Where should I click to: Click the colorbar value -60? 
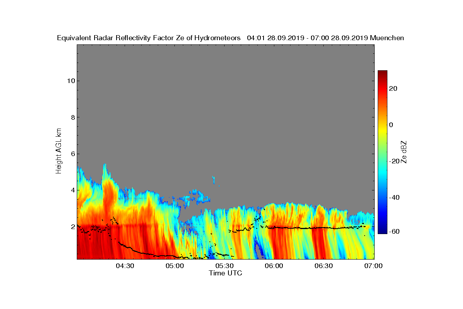(395, 232)
